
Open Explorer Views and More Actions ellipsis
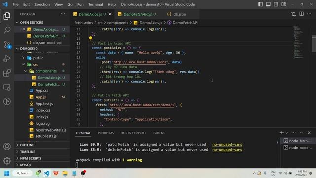pyautogui.click(x=63, y=14)
